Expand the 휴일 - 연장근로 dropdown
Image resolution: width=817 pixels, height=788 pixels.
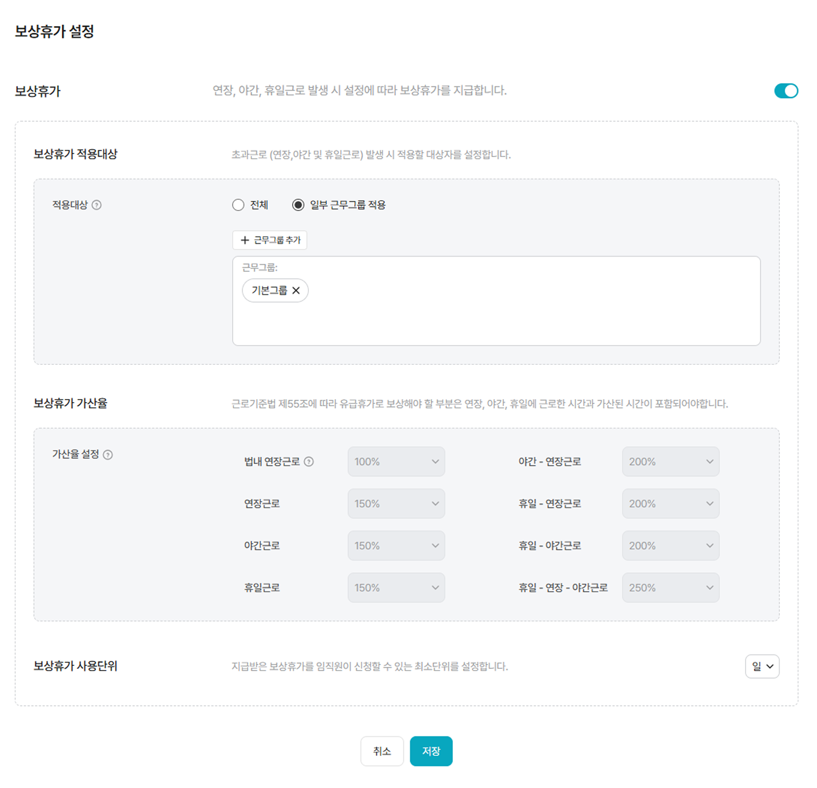click(x=670, y=504)
